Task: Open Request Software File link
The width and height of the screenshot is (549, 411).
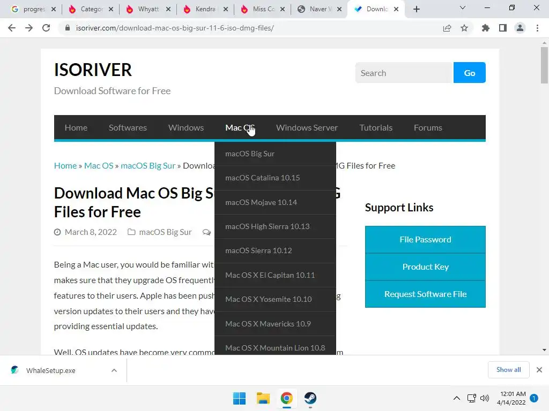Action: coord(425,294)
